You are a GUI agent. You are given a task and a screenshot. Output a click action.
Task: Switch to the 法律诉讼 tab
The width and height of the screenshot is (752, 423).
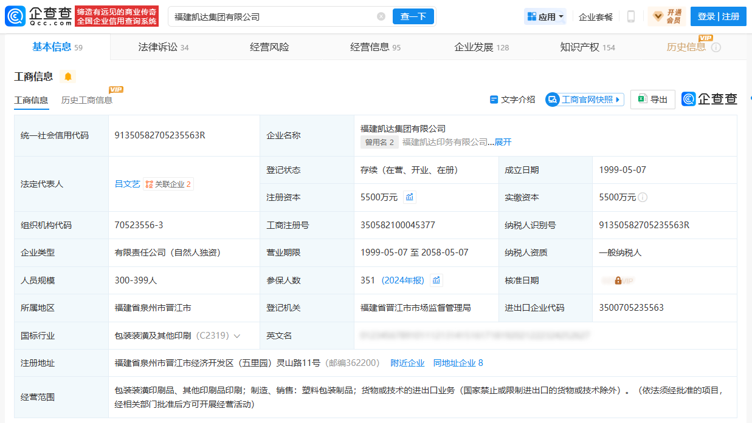click(x=163, y=47)
